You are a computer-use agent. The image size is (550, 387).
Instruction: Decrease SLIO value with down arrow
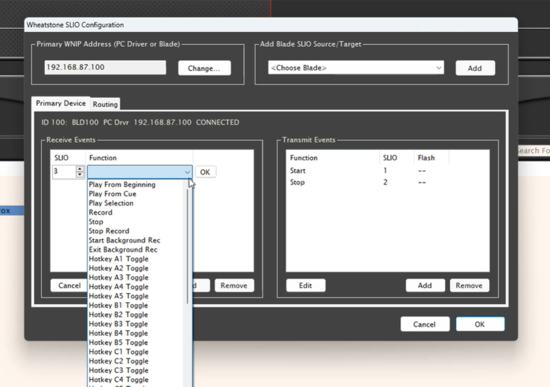coord(80,175)
